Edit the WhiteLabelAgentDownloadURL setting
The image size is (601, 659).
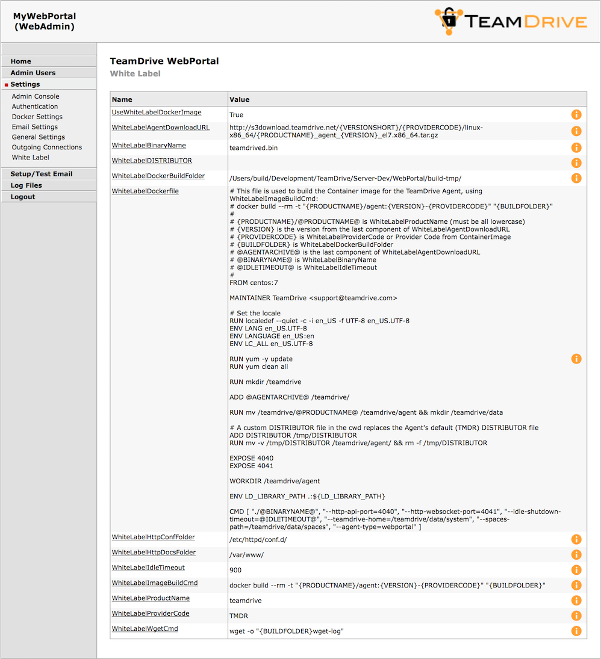click(x=161, y=128)
